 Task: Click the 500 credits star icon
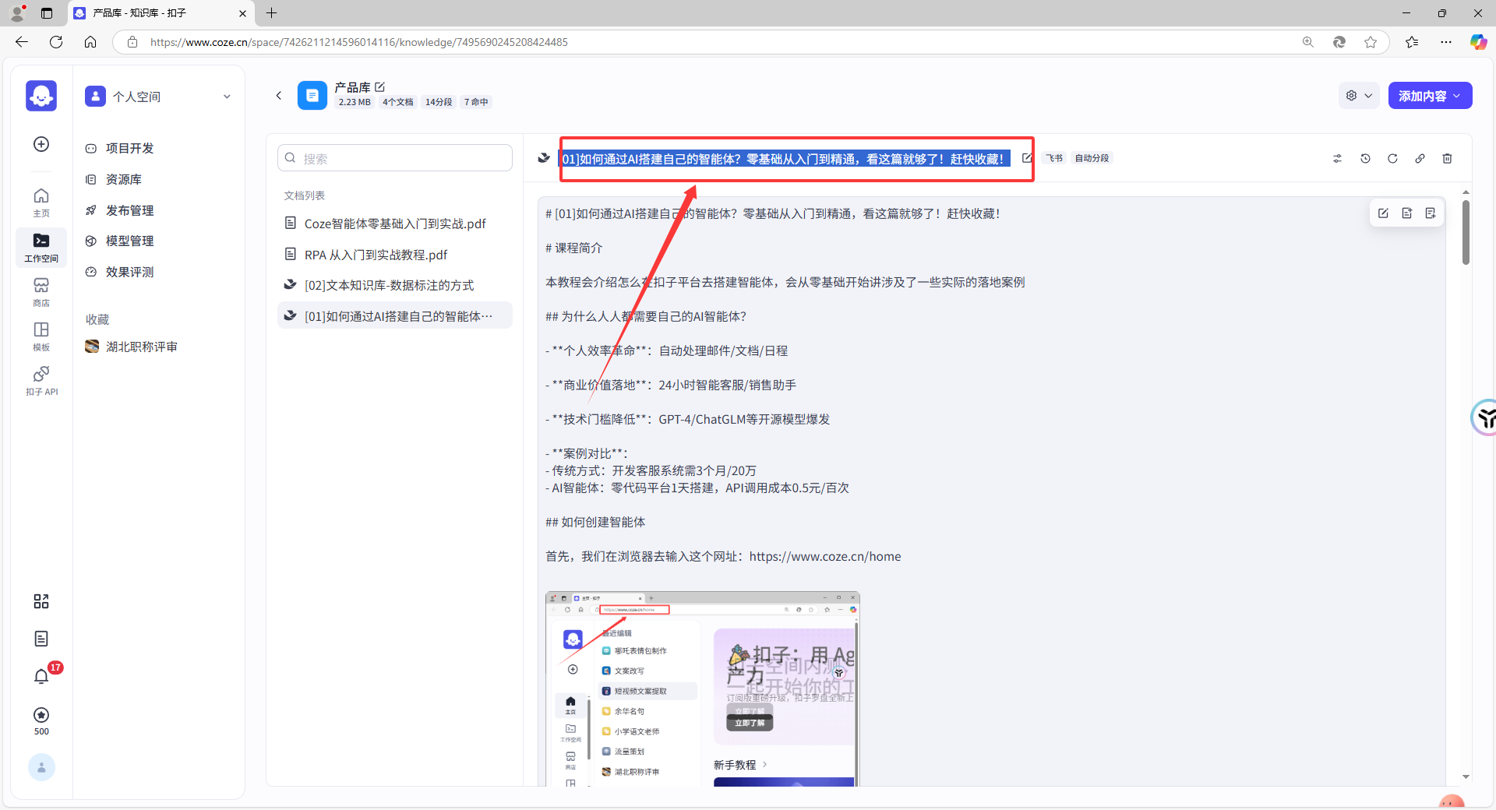pos(41,715)
